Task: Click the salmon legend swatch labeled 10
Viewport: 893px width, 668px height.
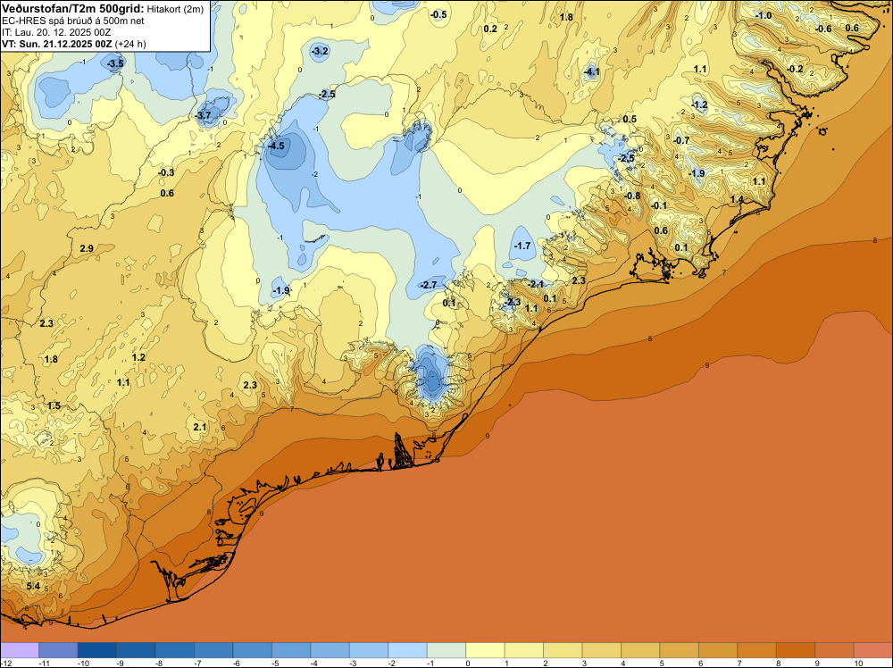Action: [873, 650]
